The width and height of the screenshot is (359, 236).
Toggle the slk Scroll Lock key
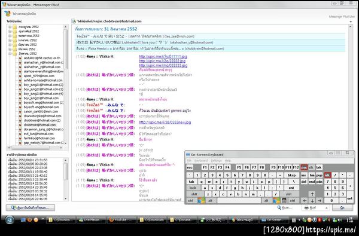click(x=311, y=167)
